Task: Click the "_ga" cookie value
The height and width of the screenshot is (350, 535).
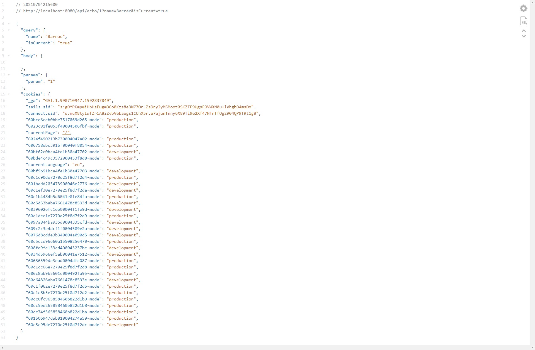Action: (x=77, y=101)
